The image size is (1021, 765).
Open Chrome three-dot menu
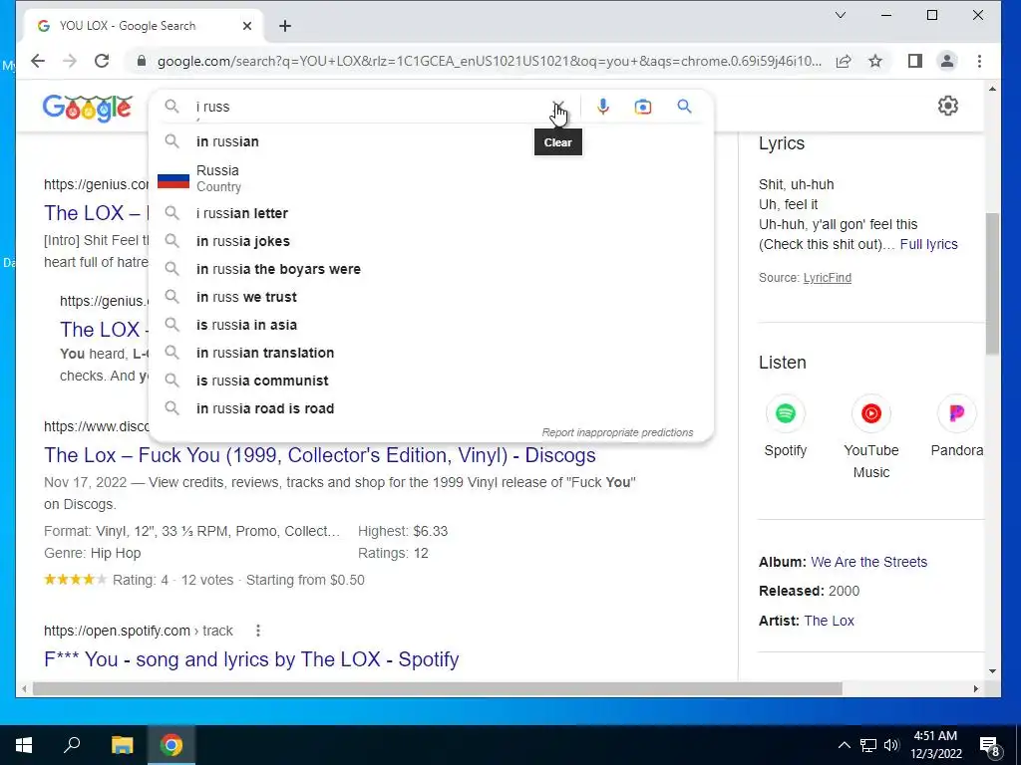tap(979, 61)
